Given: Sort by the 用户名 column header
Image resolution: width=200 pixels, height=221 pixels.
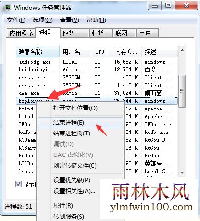Looking at the screenshot, I should (x=75, y=52).
